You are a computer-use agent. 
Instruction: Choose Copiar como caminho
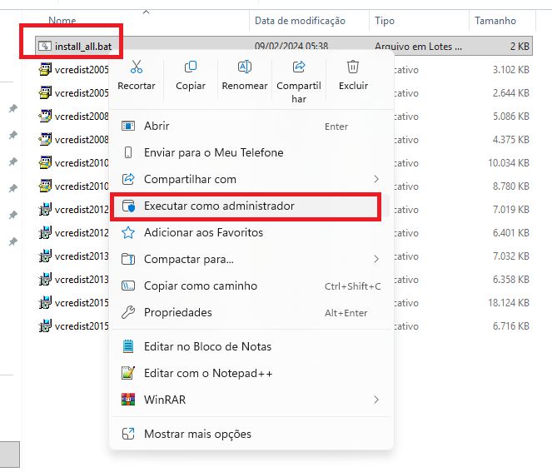(x=201, y=286)
